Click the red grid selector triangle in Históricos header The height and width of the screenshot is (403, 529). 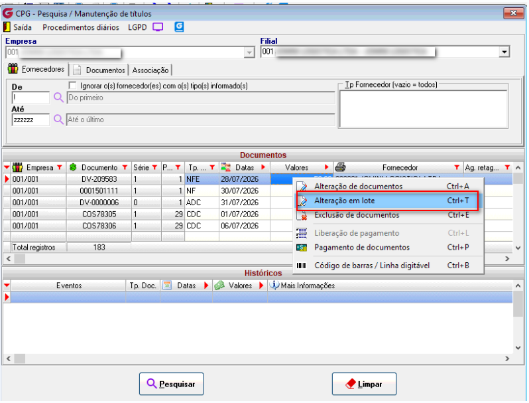click(x=7, y=285)
